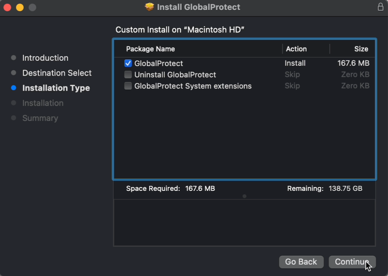Screen dimensions: 388x276
Task: Check the Uninstall GlobalProtect checkbox
Action: 128,75
